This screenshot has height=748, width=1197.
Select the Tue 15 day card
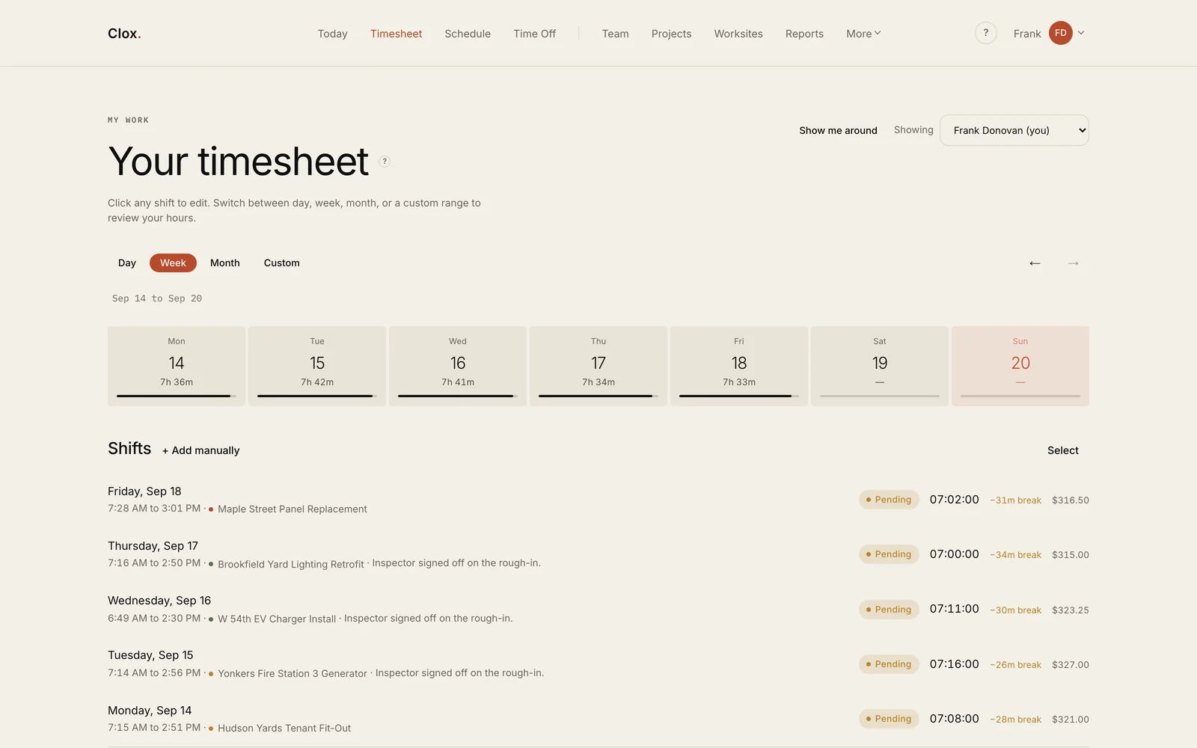[317, 366]
